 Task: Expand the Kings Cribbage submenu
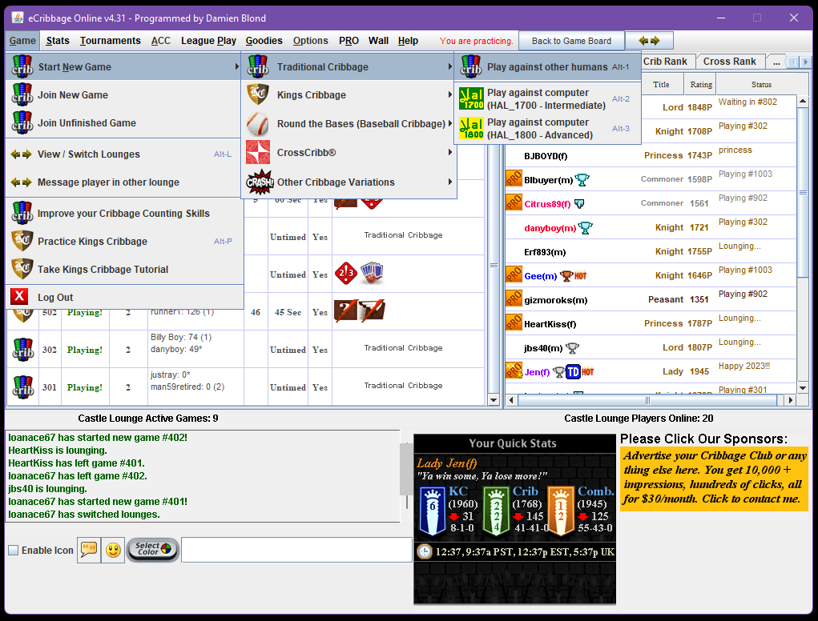tap(350, 95)
